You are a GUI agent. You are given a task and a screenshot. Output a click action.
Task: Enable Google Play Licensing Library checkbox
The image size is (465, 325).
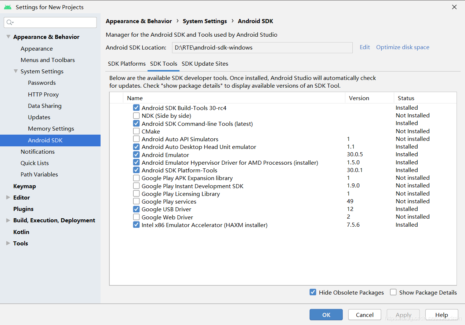point(136,194)
